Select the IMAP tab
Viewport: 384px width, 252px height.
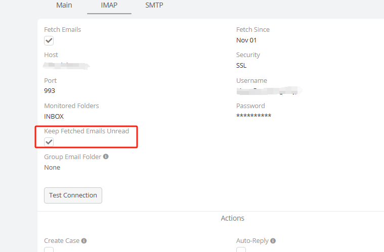tap(109, 5)
